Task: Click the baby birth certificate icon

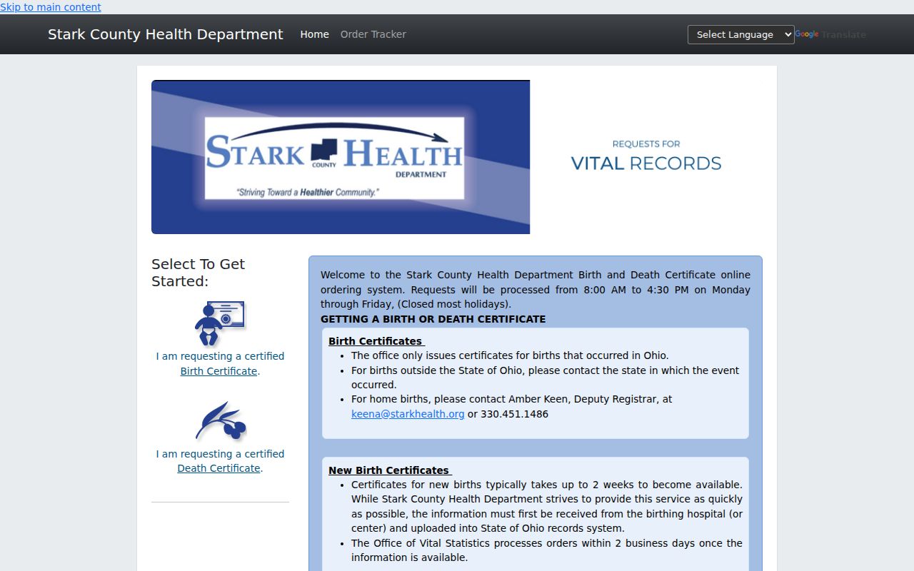Action: pos(220,323)
